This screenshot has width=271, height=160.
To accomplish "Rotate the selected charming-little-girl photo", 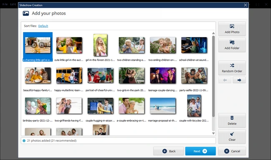I will pos(34,45).
